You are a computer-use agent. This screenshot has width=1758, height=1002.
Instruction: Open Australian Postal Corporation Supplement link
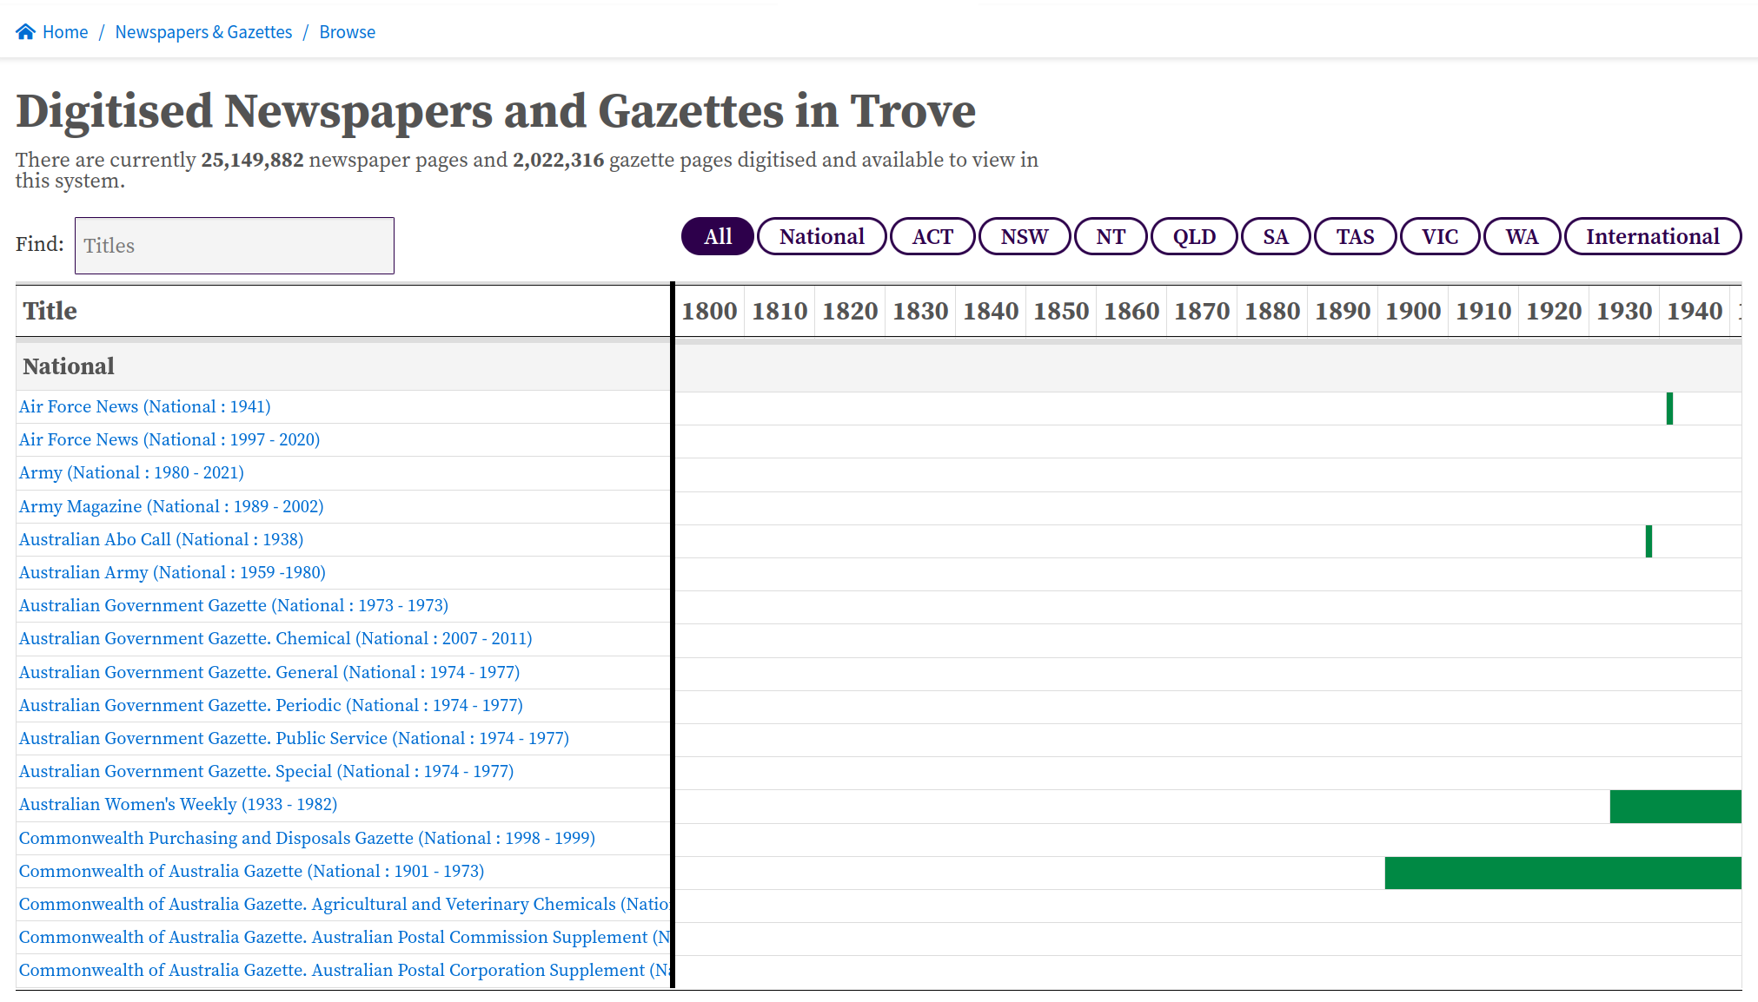(344, 970)
